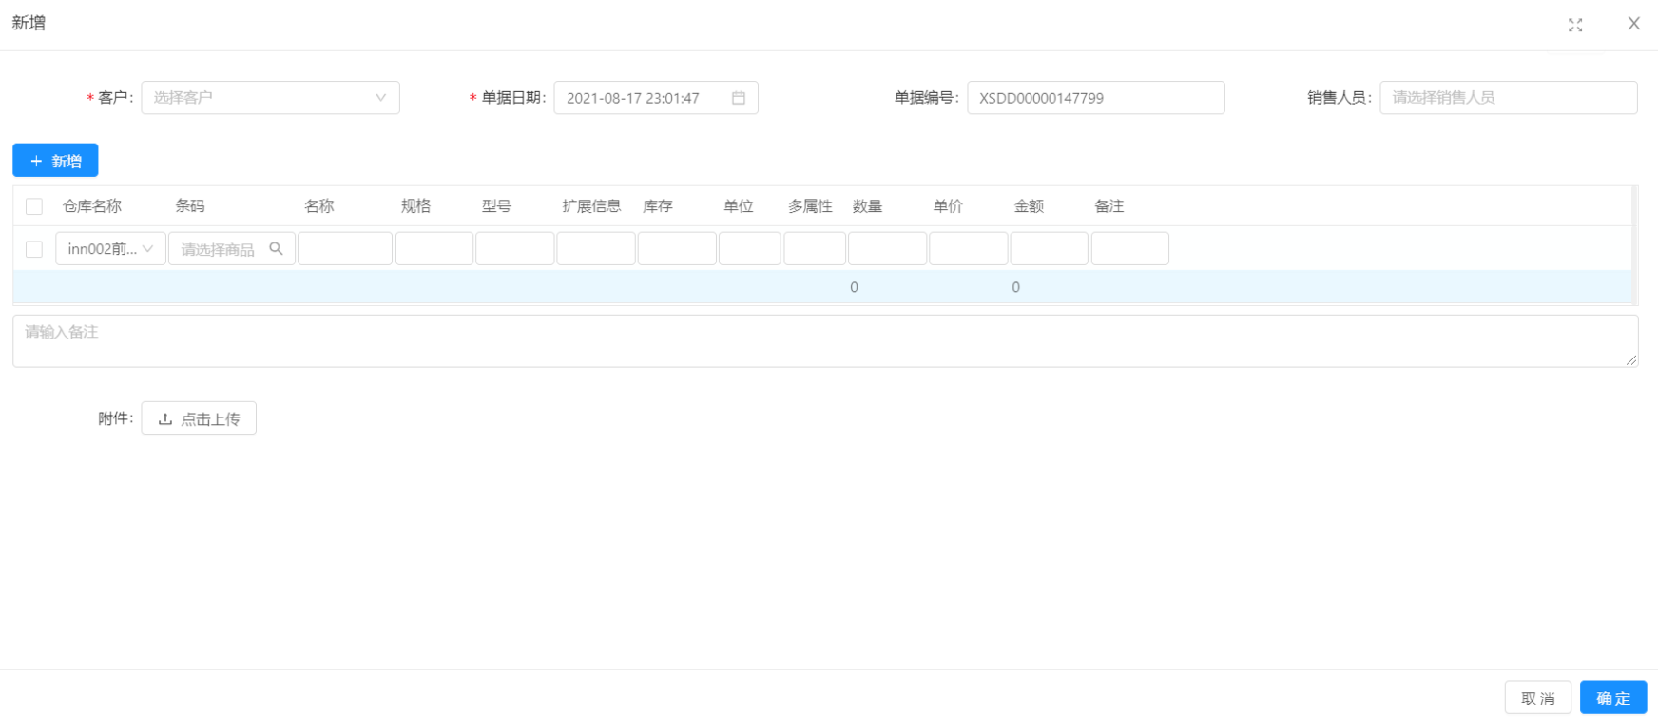This screenshot has height=717, width=1658.
Task: Click the 单据日期 date input
Action: pos(656,97)
